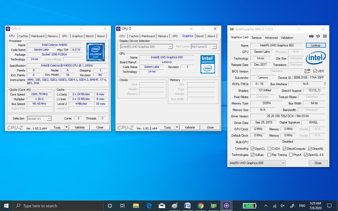Click muted volume tray icon
The image size is (338, 211).
[283, 206]
